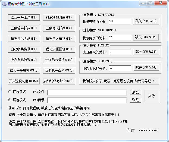Screen dimensions: 169x142
Task: Close the 辅助工具 V3.1 window
Action: click(x=161, y=3)
